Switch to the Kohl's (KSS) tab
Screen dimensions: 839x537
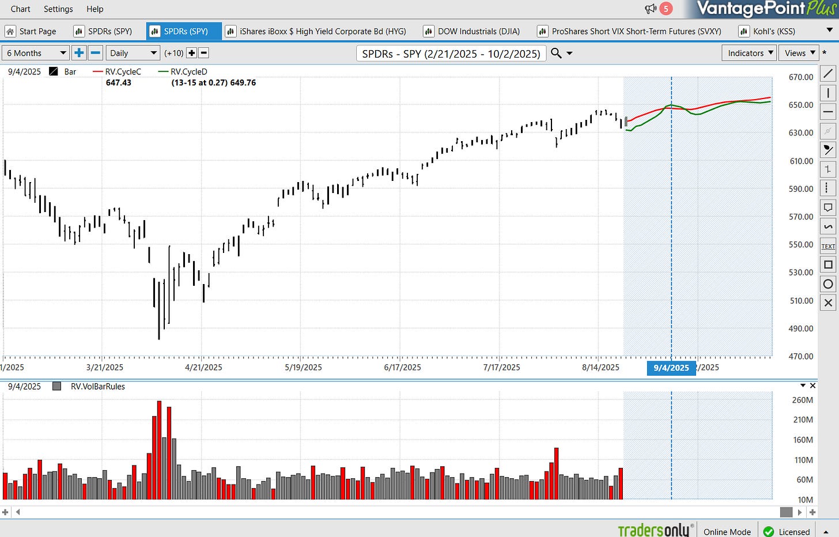click(768, 31)
